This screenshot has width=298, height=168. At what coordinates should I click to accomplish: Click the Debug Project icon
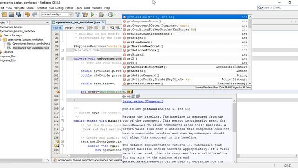102,14
